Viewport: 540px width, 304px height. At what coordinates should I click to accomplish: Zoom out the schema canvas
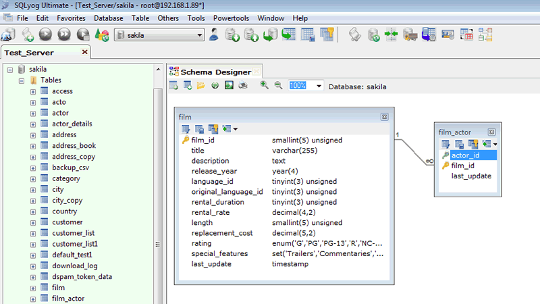pos(278,85)
